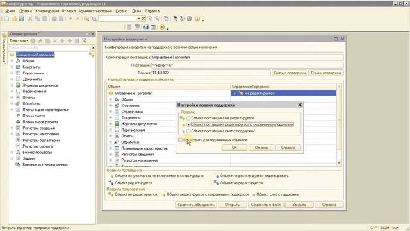
Task: Click the Cut scissors toolbar icon
Action: click(30, 19)
